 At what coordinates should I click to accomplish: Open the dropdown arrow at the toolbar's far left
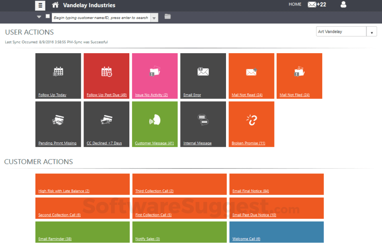[x=39, y=17]
